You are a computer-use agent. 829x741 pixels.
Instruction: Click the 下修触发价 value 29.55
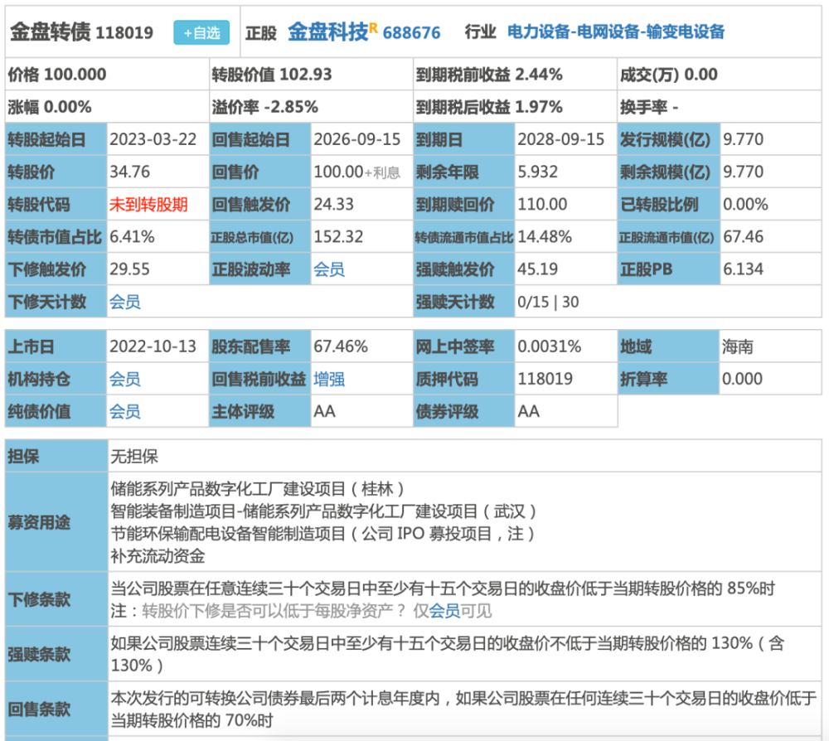click(x=129, y=269)
